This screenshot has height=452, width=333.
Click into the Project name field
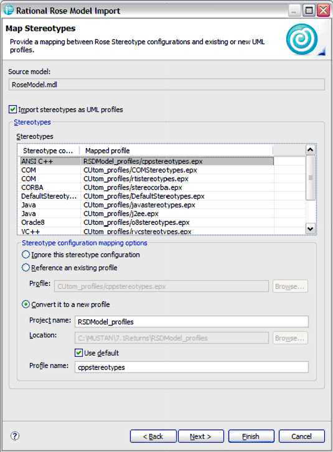coord(192,322)
